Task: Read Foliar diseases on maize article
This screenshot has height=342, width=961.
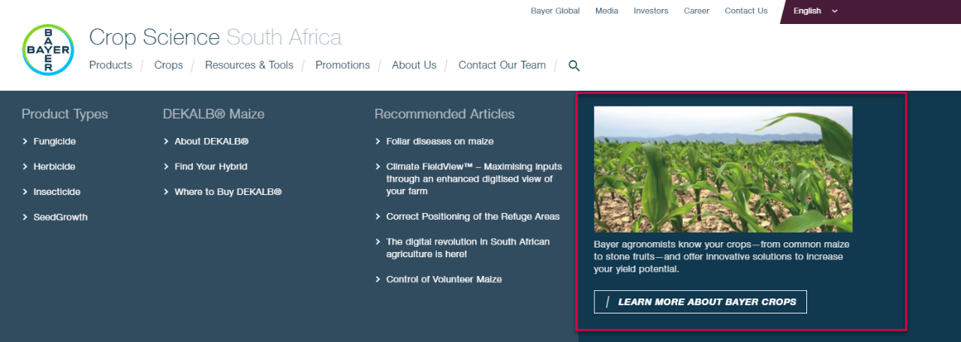Action: pos(439,141)
